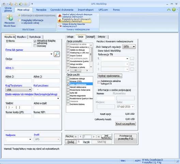This screenshot has width=180, height=164.
Task: Click Utwórz/edytuj dane substancji chemicznych warning icon
Action: [x=60, y=15]
